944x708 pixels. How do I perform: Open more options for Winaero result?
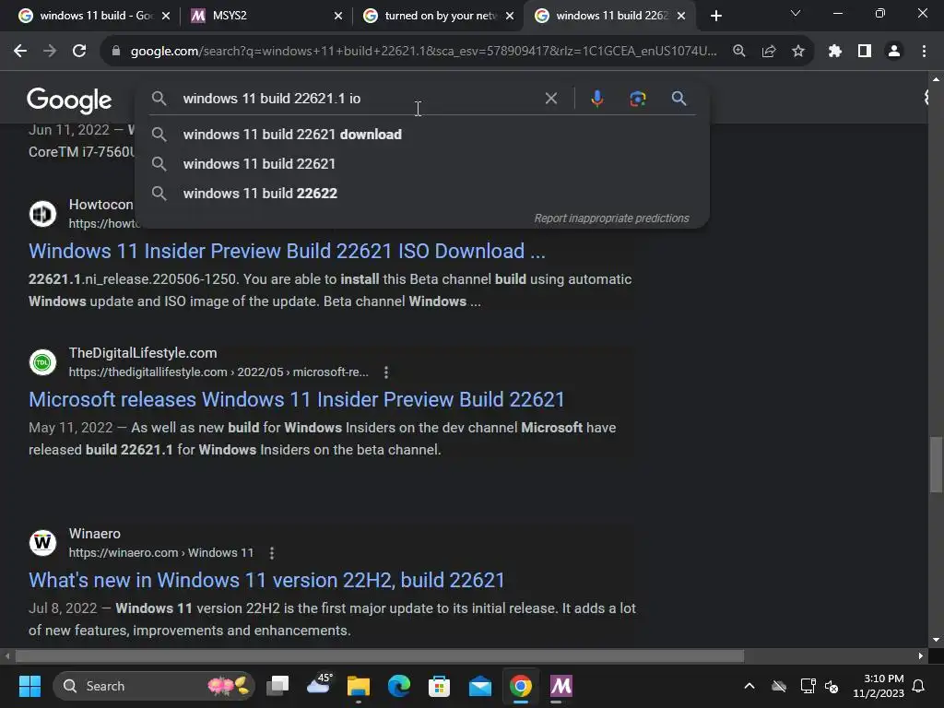272,553
